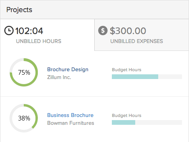Image resolution: width=189 pixels, height=142 pixels.
Task: Select the Bowman Furnitures client name
Action: (71, 123)
